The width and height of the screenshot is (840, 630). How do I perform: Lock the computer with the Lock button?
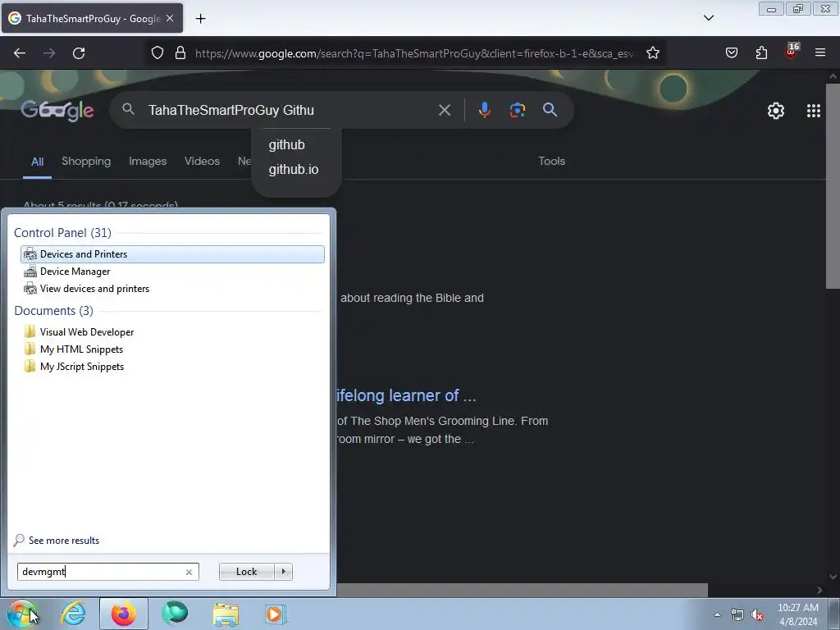[246, 572]
